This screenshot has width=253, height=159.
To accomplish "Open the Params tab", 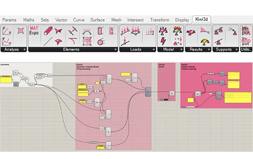I will tap(9, 20).
